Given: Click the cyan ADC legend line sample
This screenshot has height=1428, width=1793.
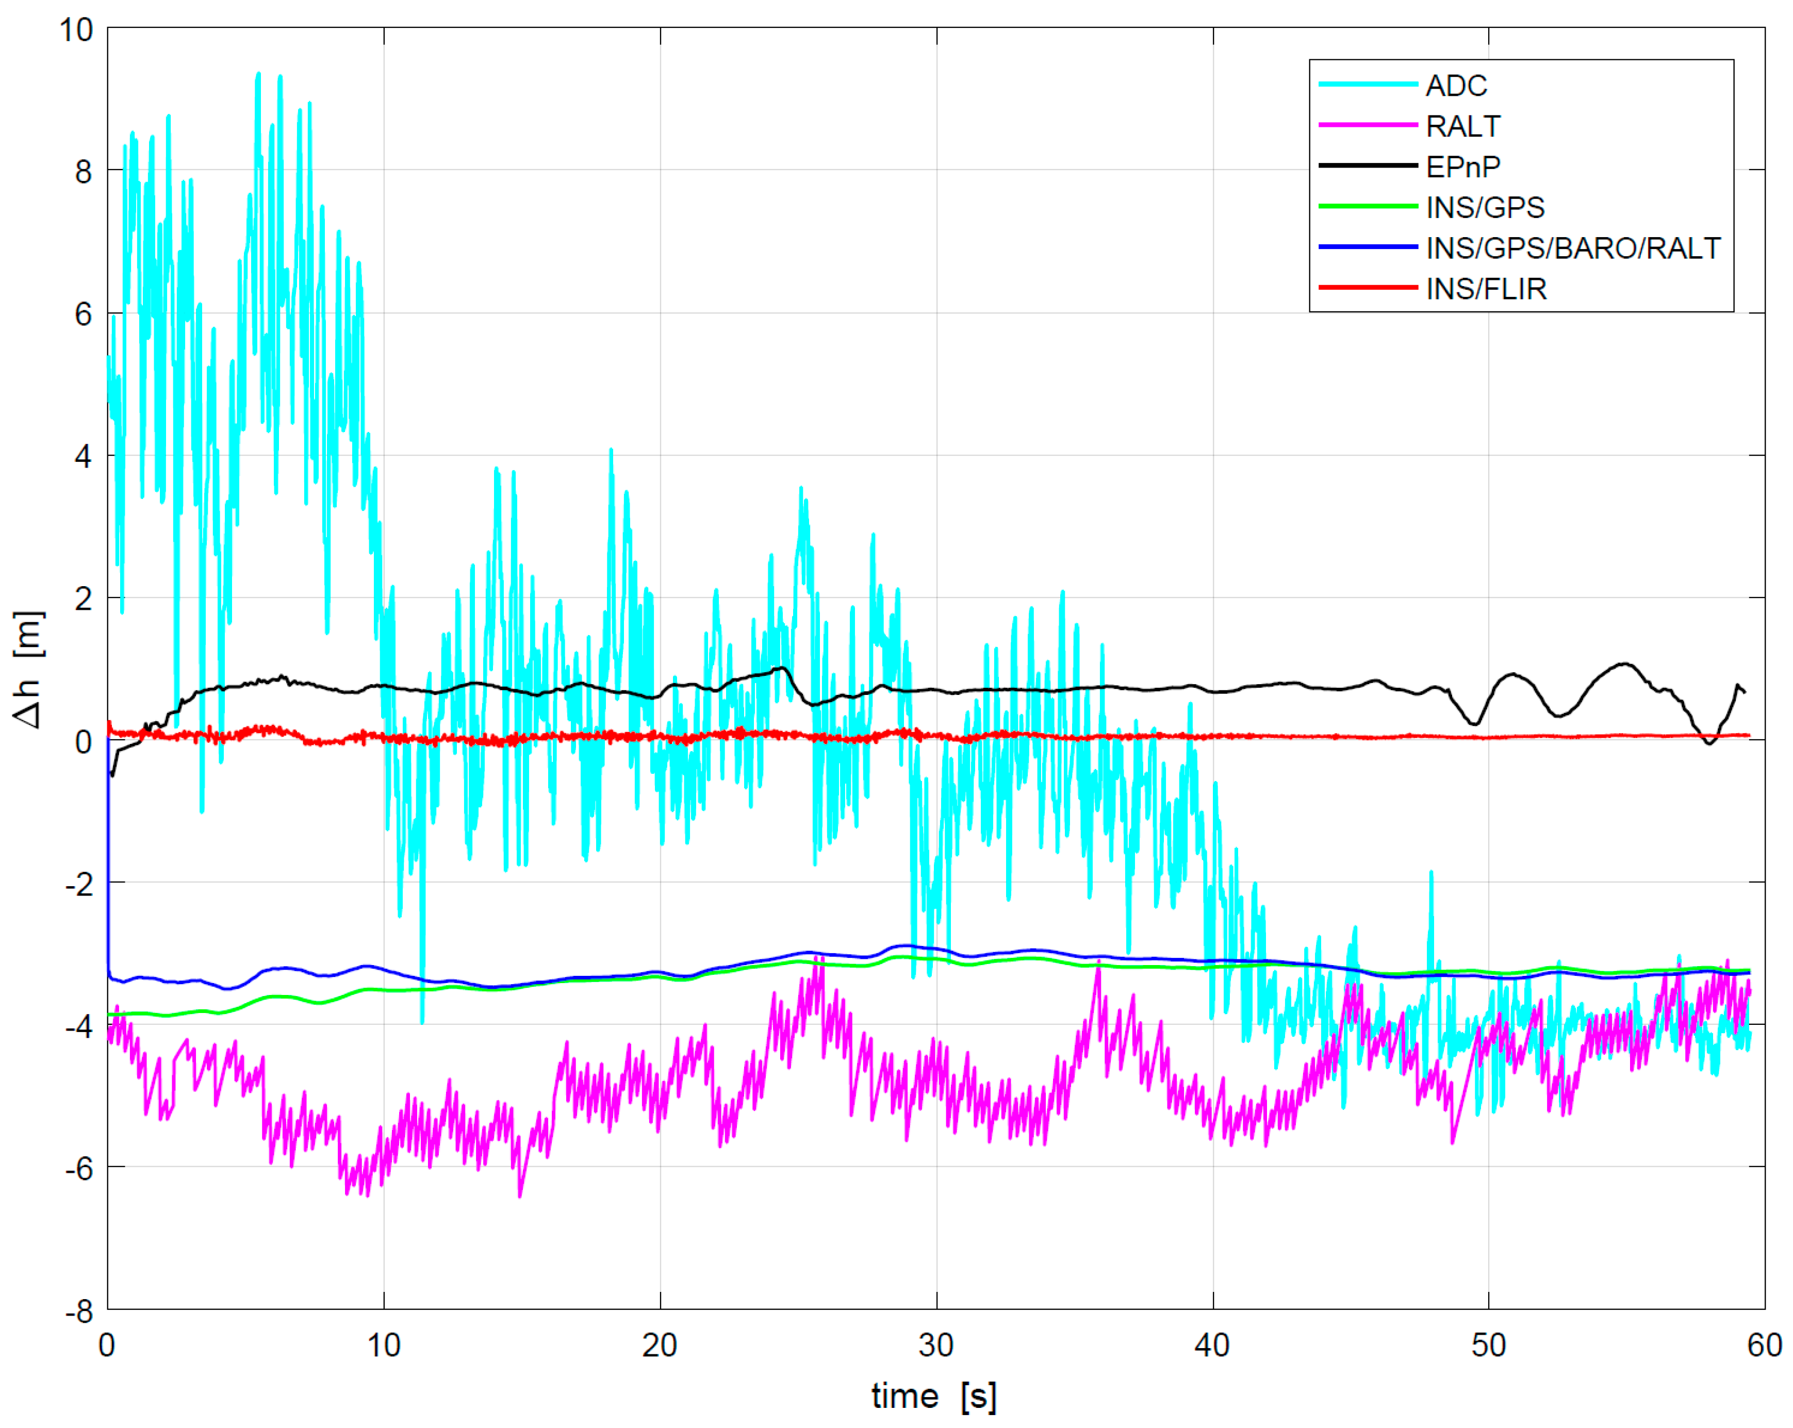Looking at the screenshot, I should (x=1368, y=84).
